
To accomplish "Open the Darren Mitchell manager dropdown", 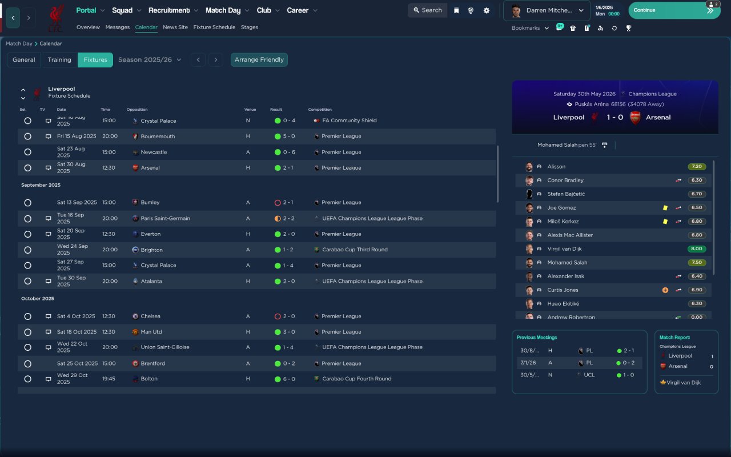I will [547, 10].
